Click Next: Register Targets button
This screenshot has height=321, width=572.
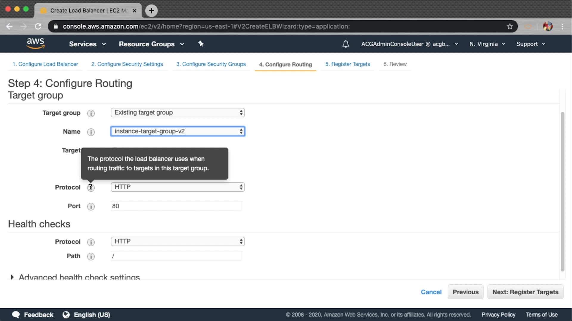click(525, 292)
